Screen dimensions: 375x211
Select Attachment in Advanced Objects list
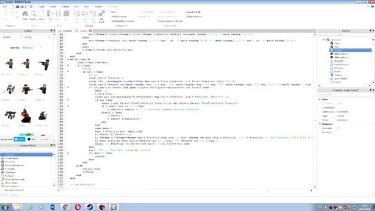point(11,172)
